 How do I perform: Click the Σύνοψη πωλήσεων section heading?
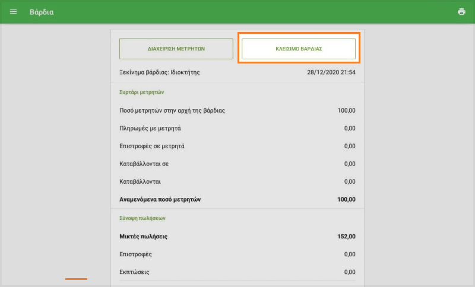click(x=142, y=218)
